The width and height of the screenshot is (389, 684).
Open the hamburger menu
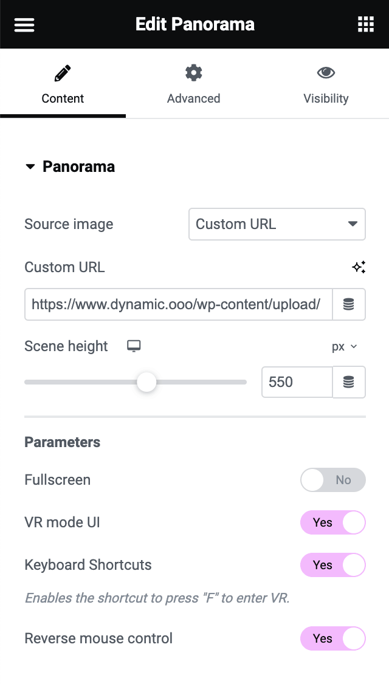click(x=24, y=24)
